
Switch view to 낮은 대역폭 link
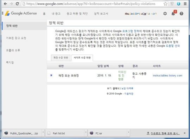point(127,88)
